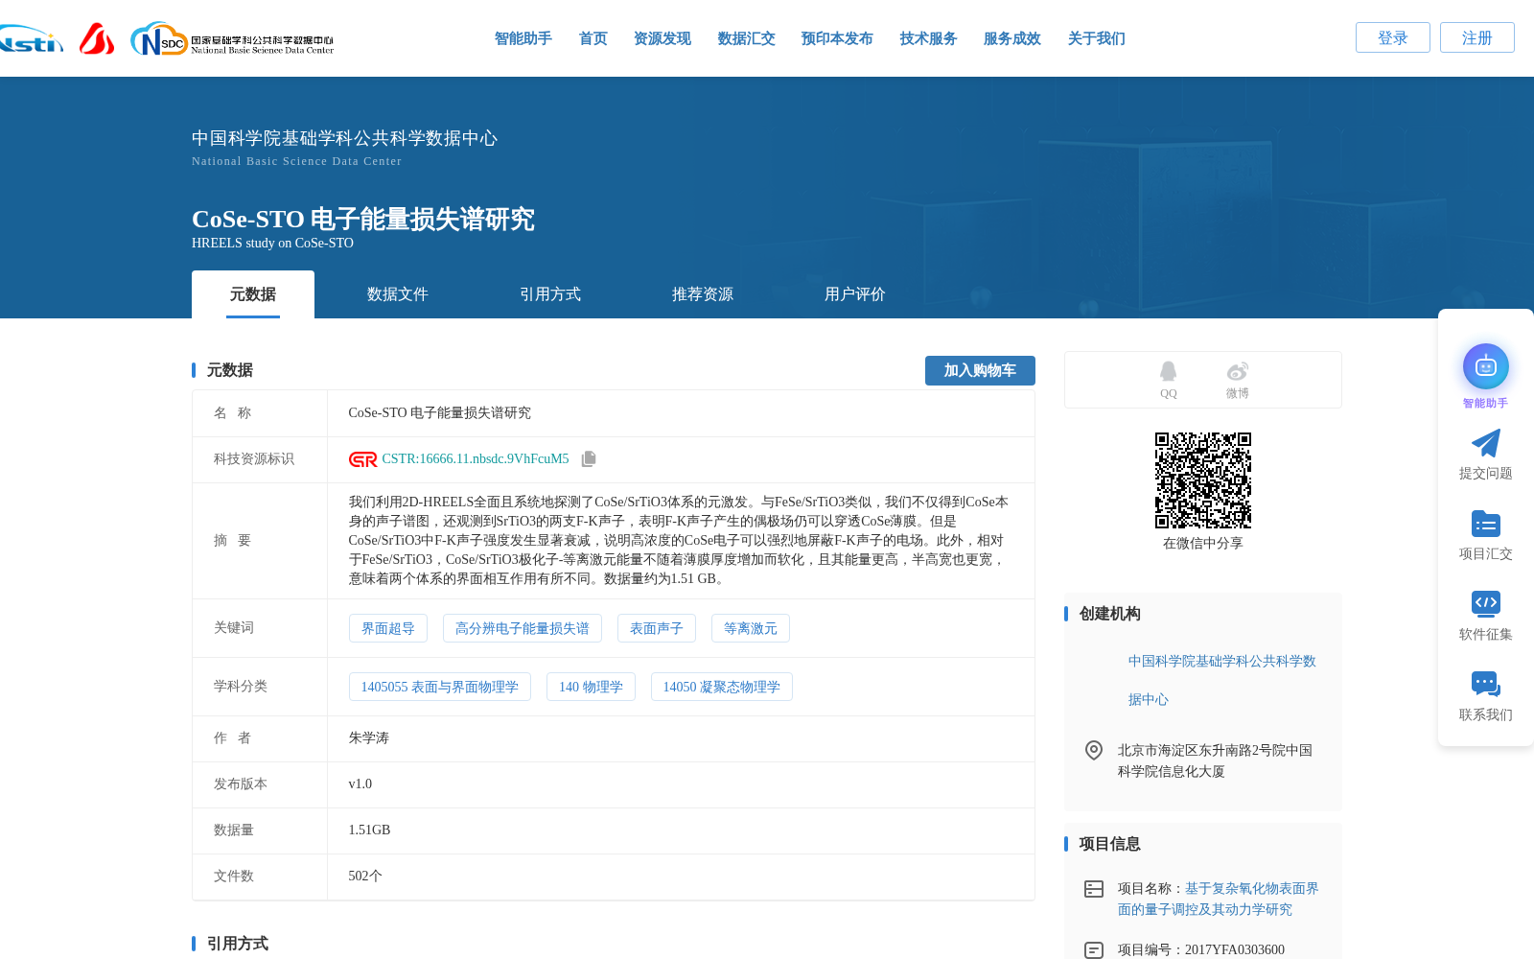This screenshot has width=1534, height=959.
Task: Share to Weibo (微博) icon
Action: [1237, 371]
